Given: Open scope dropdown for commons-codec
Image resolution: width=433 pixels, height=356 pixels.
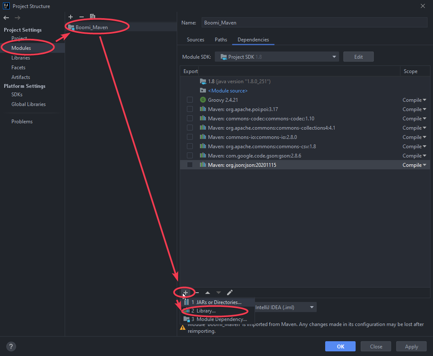Looking at the screenshot, I should pyautogui.click(x=414, y=119).
